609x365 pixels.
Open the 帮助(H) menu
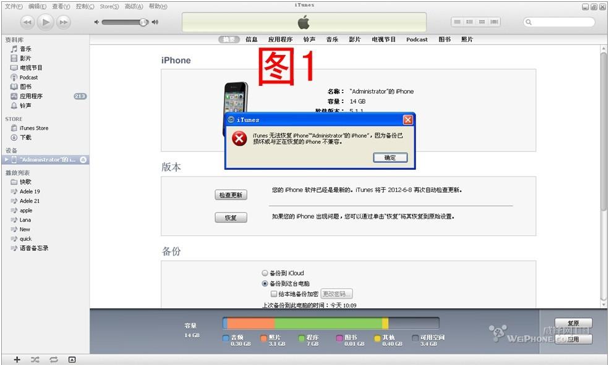point(158,6)
